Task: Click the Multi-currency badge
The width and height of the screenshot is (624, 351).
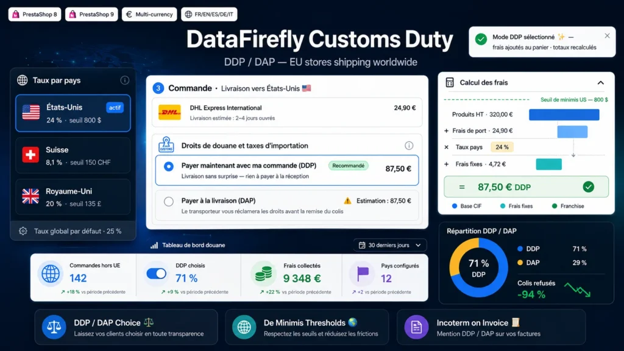Action: [149, 15]
